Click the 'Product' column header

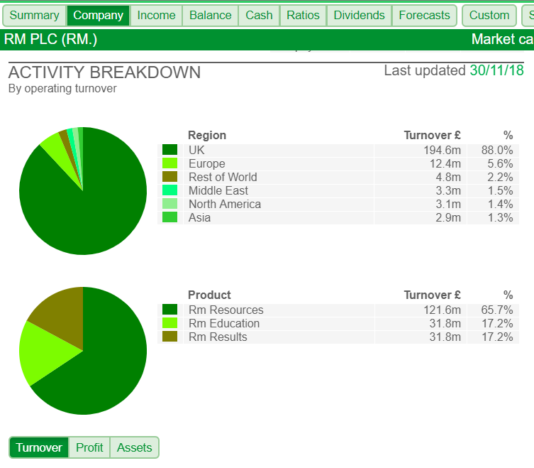[x=209, y=295]
